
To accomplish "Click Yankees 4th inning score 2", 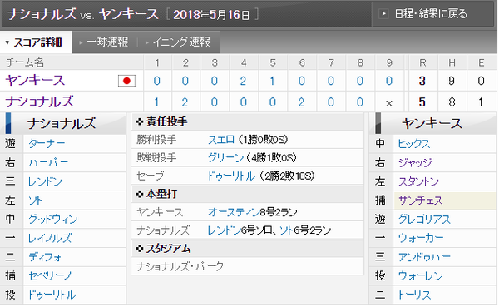I will click(x=243, y=81).
